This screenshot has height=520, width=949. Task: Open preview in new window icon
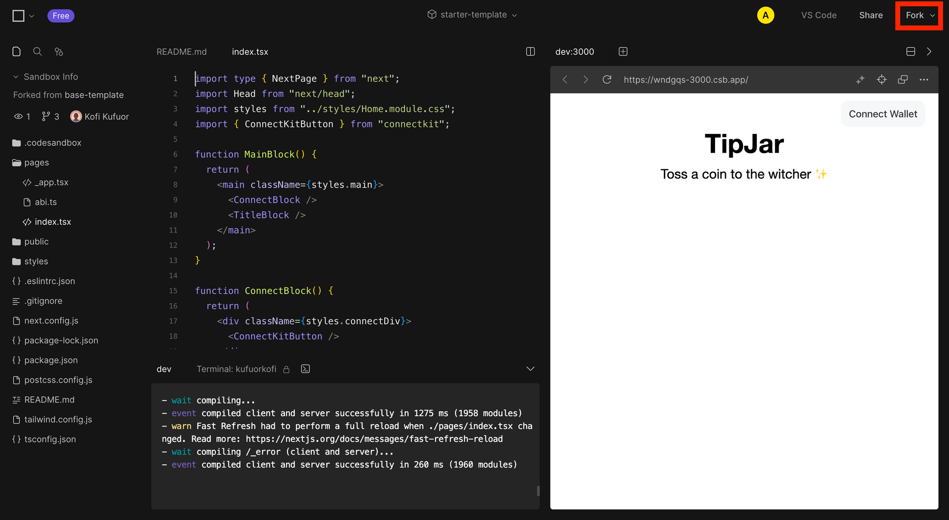coord(902,80)
